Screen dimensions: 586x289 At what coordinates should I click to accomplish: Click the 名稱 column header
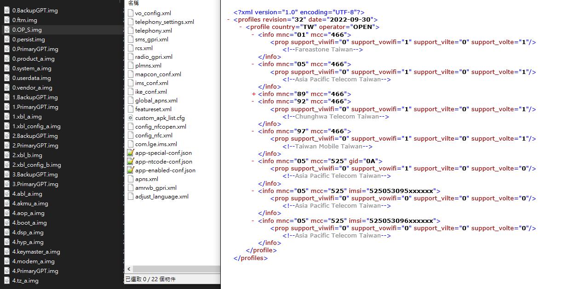point(133,3)
